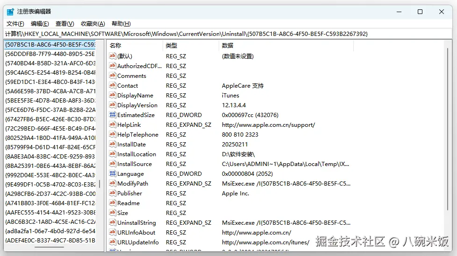The image size is (457, 256).
Task: Select the {507B5C1B-A8C6-4F50 key in tree
Action: [x=50, y=44]
